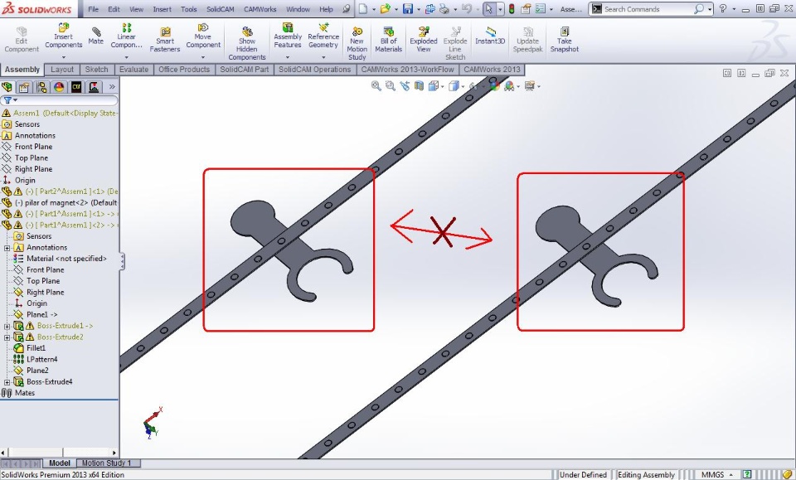796x480 pixels.
Task: Open the DisplayManager color ball tab
Action: pyautogui.click(x=59, y=87)
